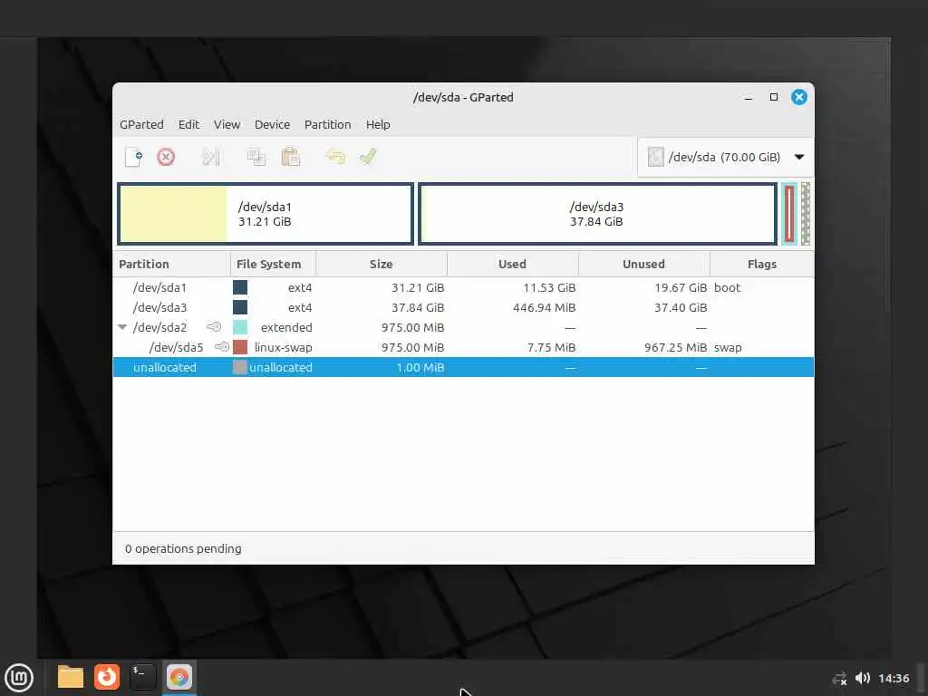Click the Resize/Move partition toolbar icon
Screen dimensions: 928x696
[210, 158]
